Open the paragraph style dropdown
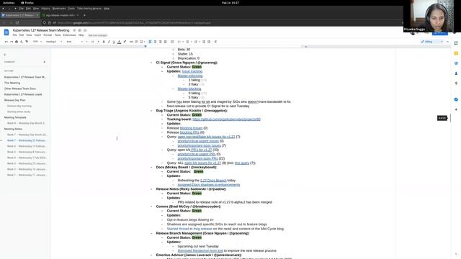 tap(54, 42)
